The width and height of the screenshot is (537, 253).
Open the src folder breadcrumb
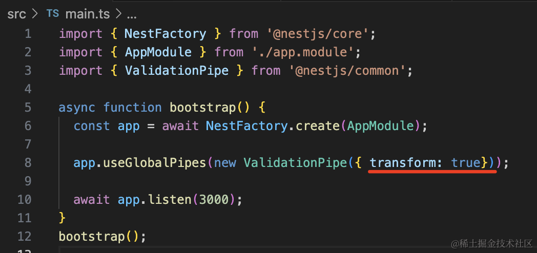click(16, 14)
